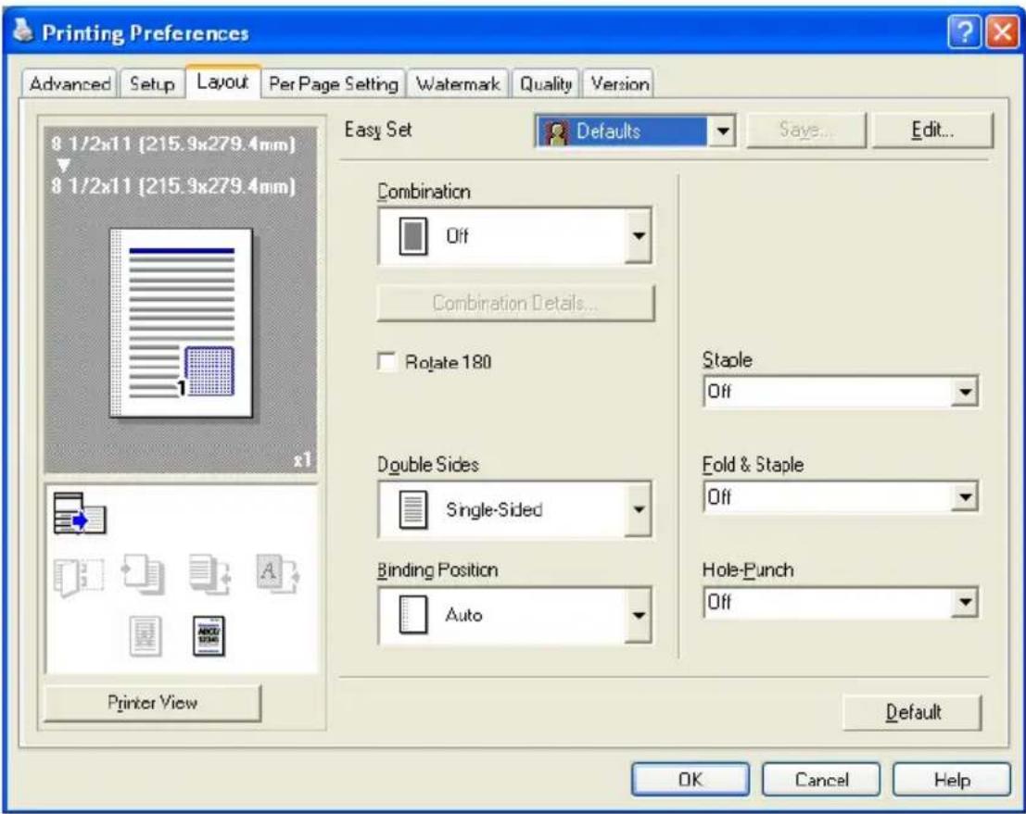Click the Cancel button
The height and width of the screenshot is (814, 1026).
click(821, 780)
